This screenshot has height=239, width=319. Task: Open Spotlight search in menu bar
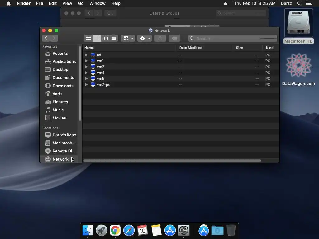(x=299, y=3)
